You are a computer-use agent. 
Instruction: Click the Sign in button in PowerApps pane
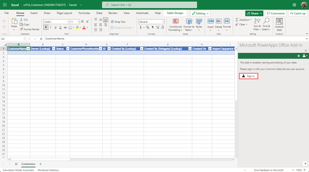(248, 76)
